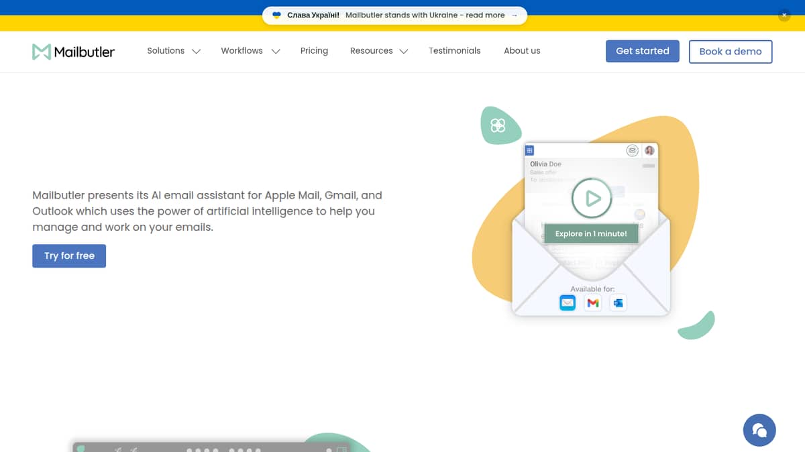Select the Apple Mail icon
This screenshot has width=805, height=452.
coord(568,303)
